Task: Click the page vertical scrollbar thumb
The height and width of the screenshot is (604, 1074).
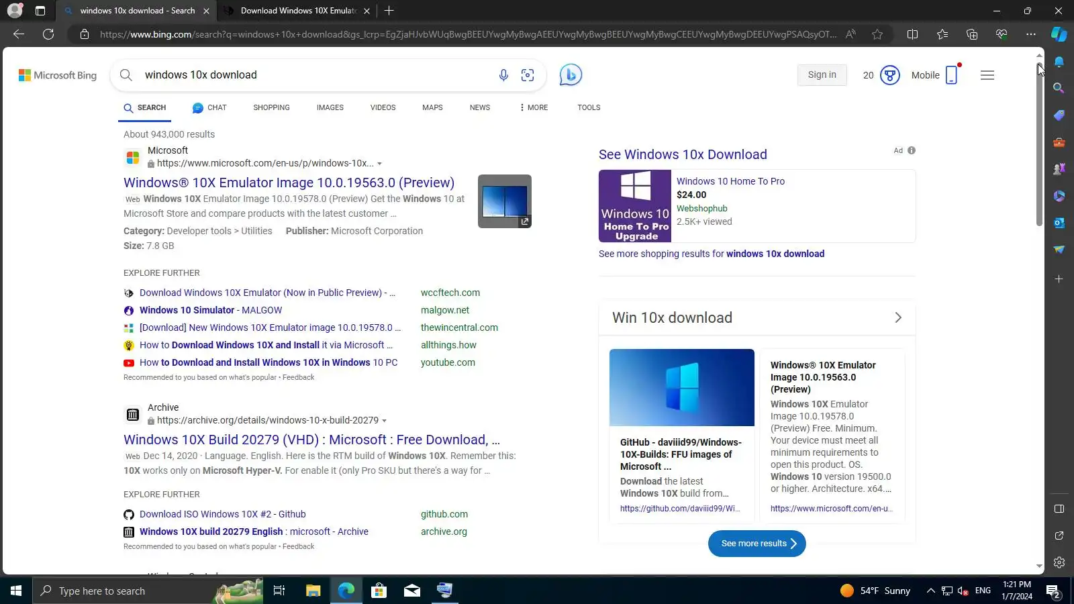Action: click(1039, 144)
